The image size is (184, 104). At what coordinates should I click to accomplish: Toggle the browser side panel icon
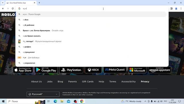[171, 8]
